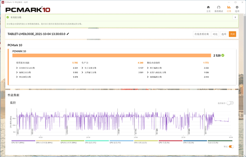
Task: Click the 常用基本功能 heading
Action: coord(23,63)
